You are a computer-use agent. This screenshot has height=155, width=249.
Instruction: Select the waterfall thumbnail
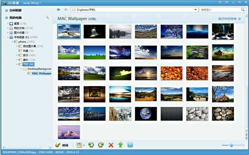click(x=223, y=31)
